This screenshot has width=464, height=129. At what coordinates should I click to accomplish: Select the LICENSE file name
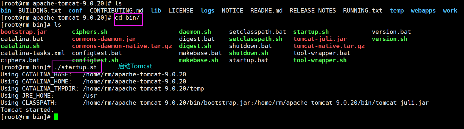tap(181, 11)
